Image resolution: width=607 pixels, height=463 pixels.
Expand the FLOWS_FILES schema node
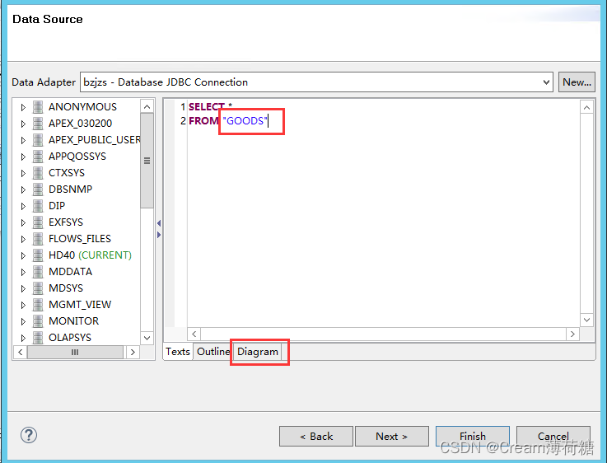click(x=23, y=239)
